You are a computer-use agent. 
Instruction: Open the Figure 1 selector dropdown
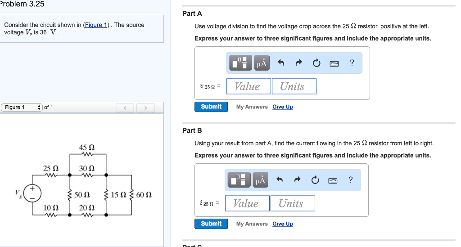pyautogui.click(x=22, y=107)
